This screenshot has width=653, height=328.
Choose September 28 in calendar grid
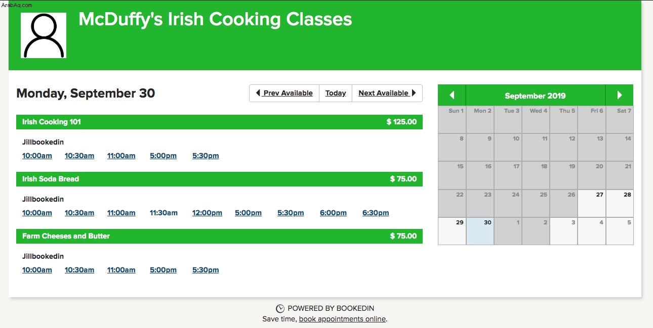coord(620,203)
